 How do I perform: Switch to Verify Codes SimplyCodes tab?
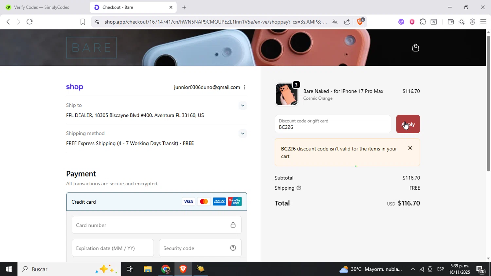(42, 7)
